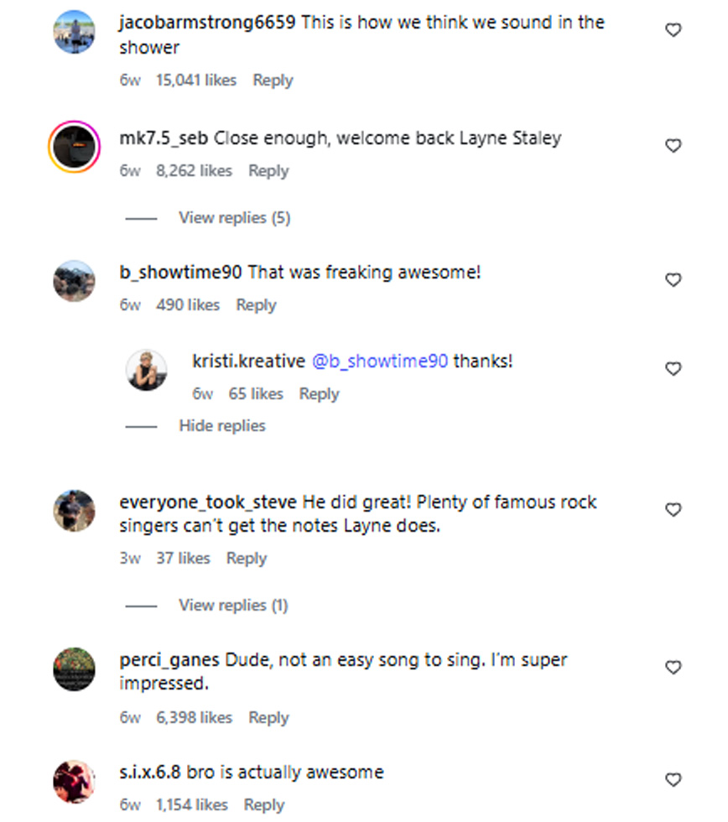Like perci_ganes's comment
Viewport: 728px width, 822px height.
point(673,668)
